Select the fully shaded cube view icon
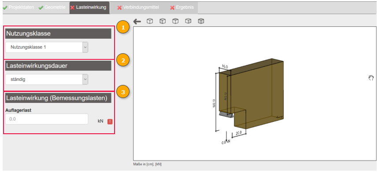The image size is (378, 172). click(201, 21)
